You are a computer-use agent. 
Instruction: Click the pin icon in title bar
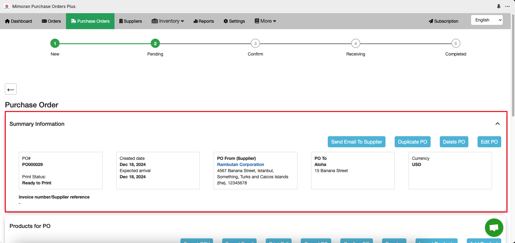click(499, 6)
